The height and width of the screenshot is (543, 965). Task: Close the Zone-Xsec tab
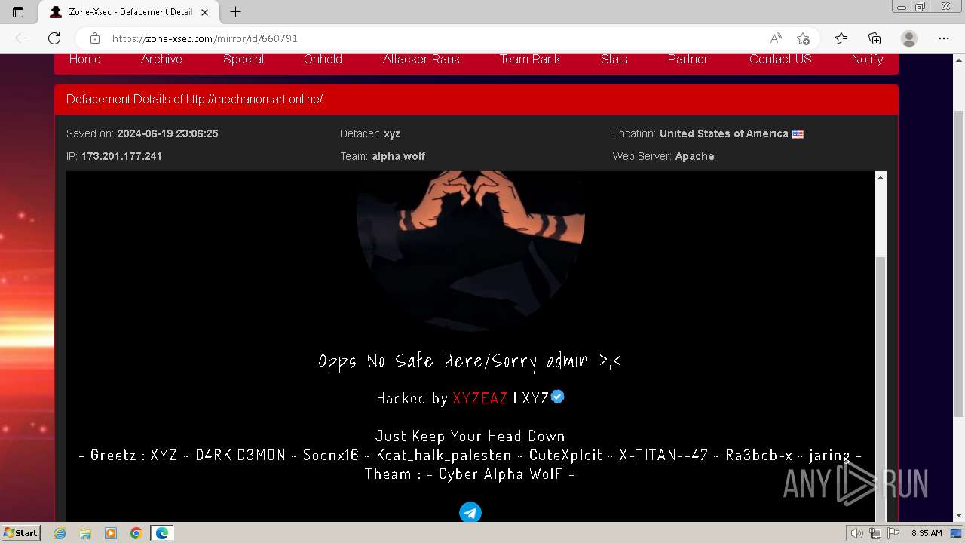(x=204, y=12)
